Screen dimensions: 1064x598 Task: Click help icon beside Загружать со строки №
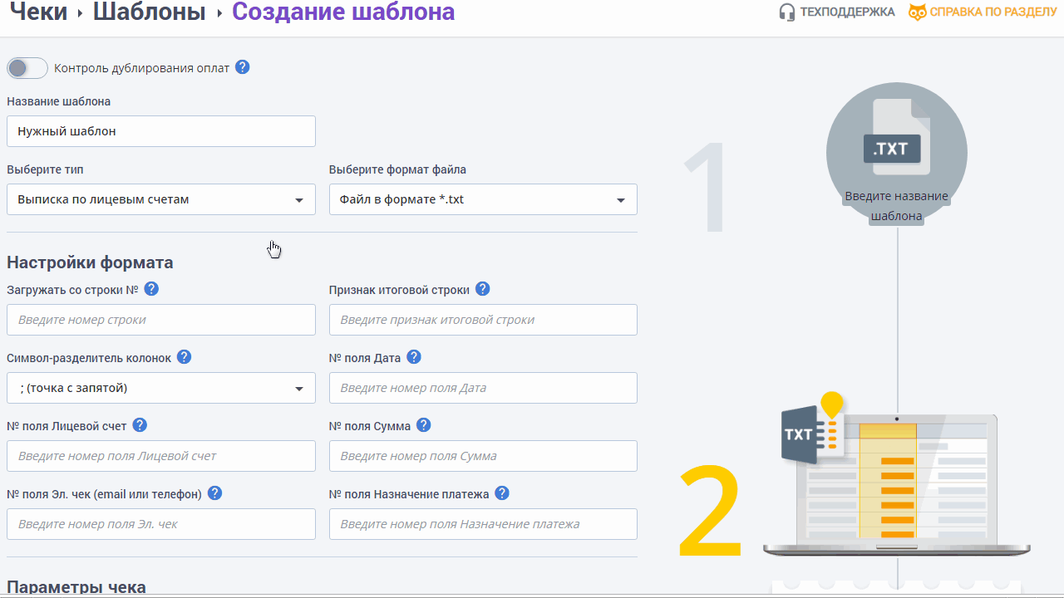pyautogui.click(x=151, y=289)
